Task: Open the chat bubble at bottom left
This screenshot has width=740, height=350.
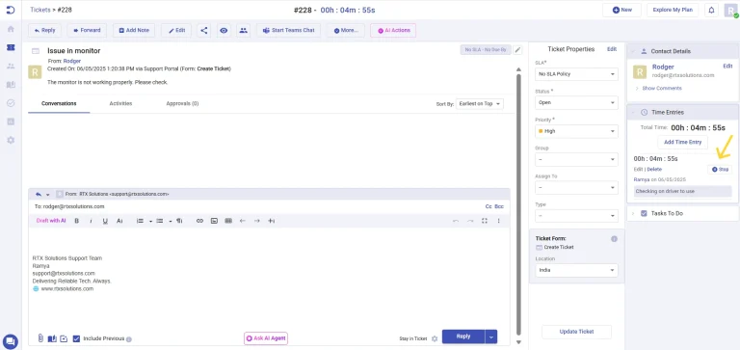Action: click(10, 341)
